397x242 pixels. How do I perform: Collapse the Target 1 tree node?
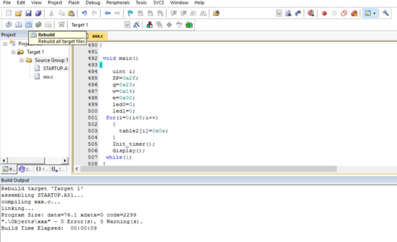pyautogui.click(x=13, y=52)
